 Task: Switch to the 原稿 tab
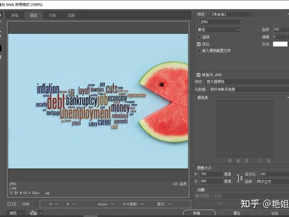coord(15,16)
